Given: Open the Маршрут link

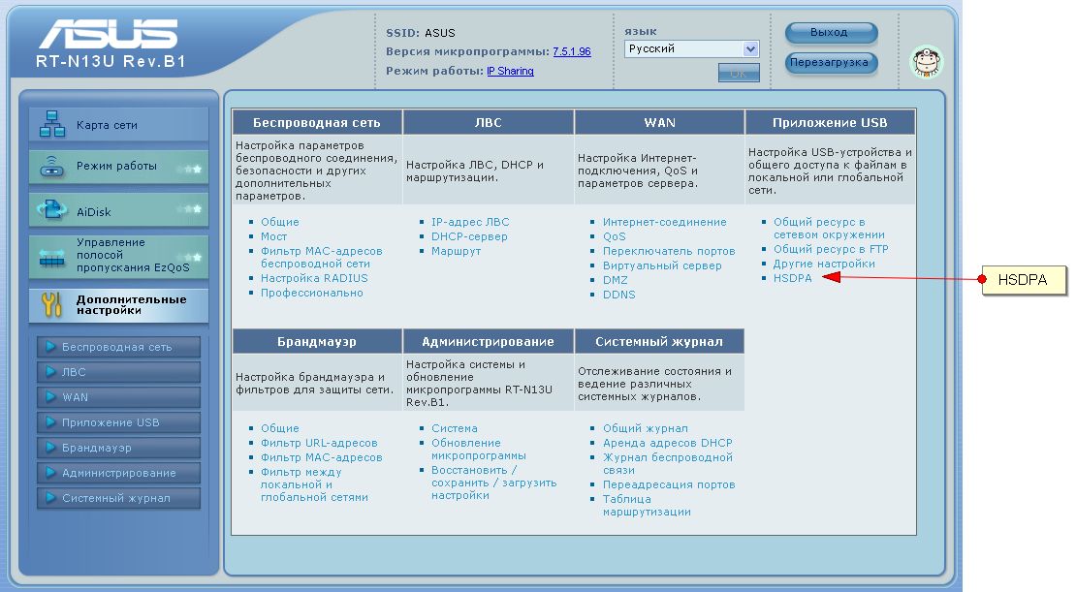Looking at the screenshot, I should coord(456,251).
